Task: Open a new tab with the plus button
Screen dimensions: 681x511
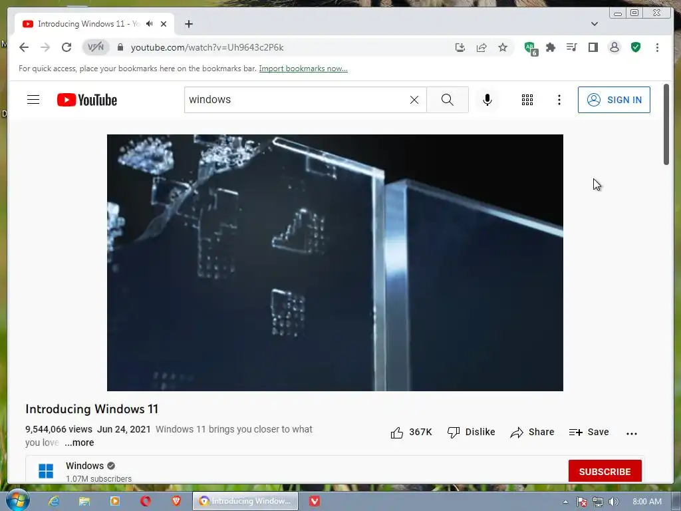Action: click(x=188, y=24)
